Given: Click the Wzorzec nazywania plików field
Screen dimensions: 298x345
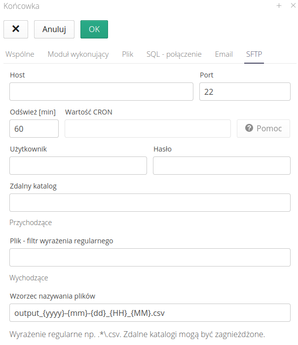Looking at the screenshot, I should pos(150,313).
